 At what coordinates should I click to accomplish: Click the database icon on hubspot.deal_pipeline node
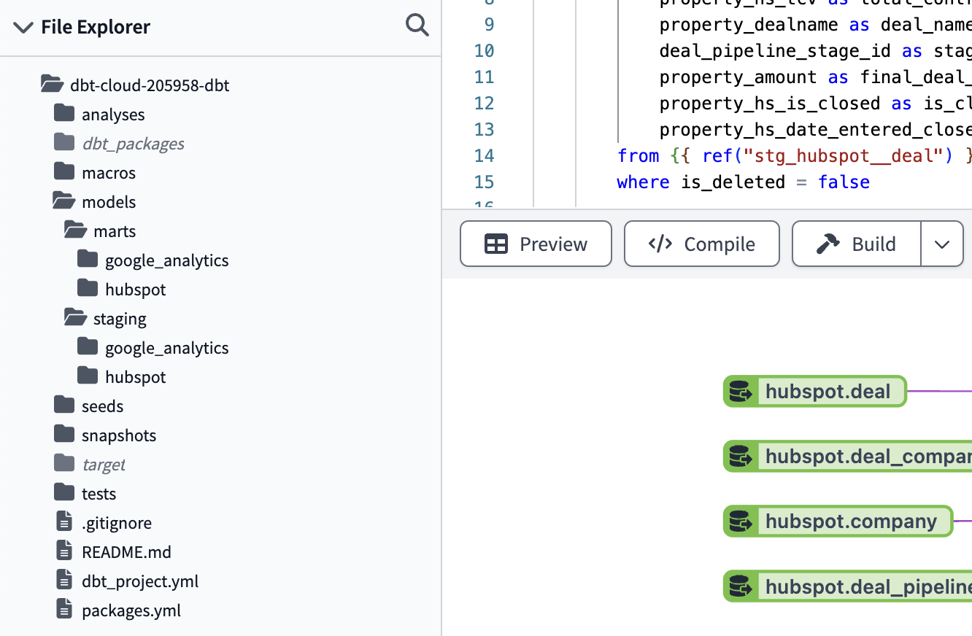pyautogui.click(x=741, y=586)
